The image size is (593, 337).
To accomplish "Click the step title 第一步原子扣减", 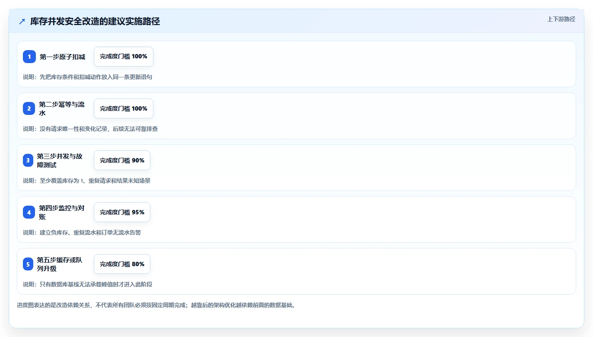I will coord(62,57).
